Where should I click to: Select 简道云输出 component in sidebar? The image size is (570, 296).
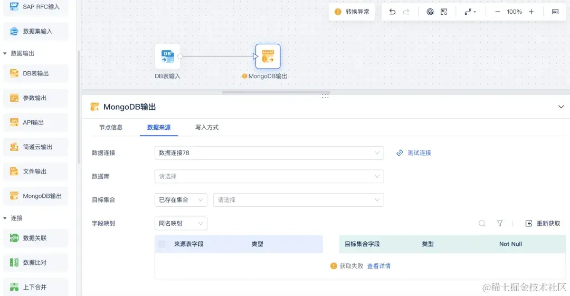tap(36, 147)
